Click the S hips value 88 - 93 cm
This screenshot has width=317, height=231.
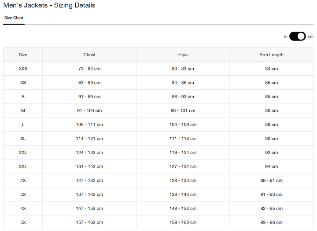(x=183, y=97)
